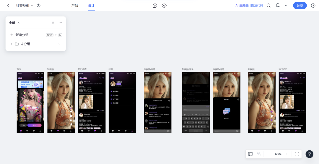This screenshot has height=164, width=319.
Task: Click the search magnifier icon
Action: (x=268, y=5)
